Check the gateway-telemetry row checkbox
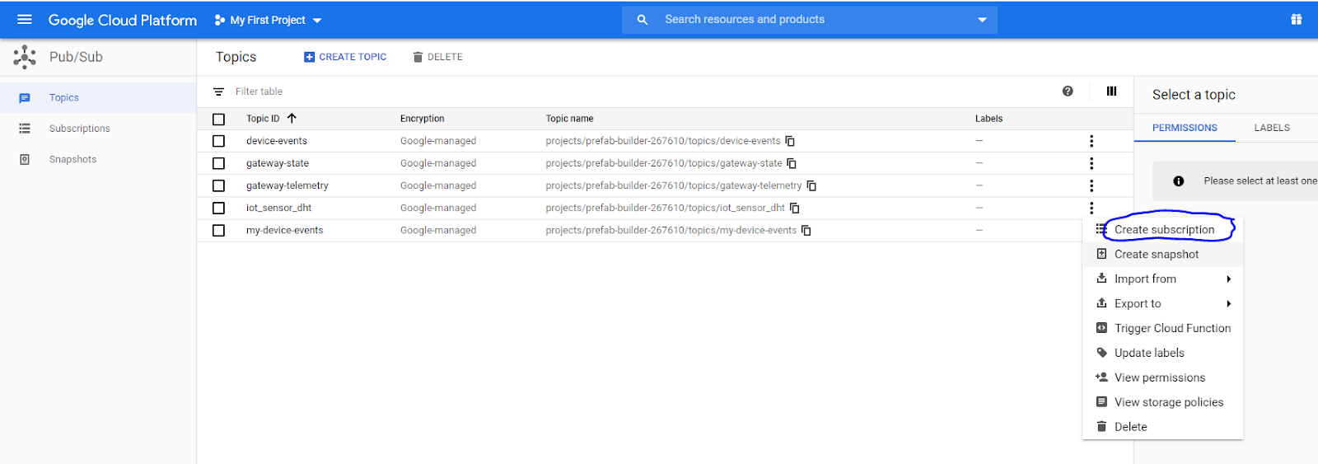The image size is (1318, 464). pyautogui.click(x=218, y=185)
